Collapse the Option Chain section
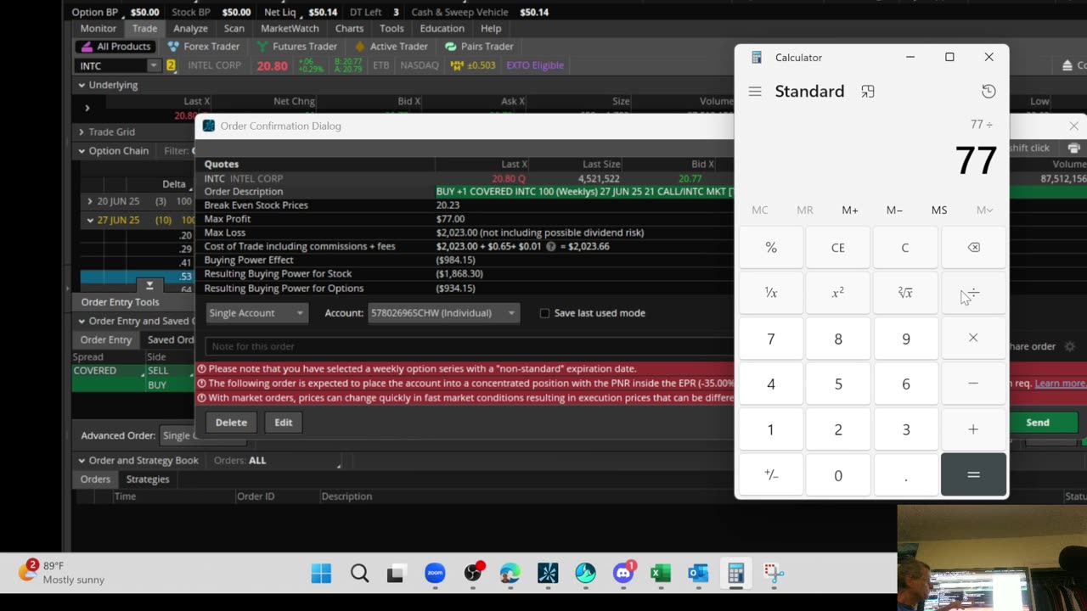Viewport: 1087px width, 611px height. click(x=82, y=151)
